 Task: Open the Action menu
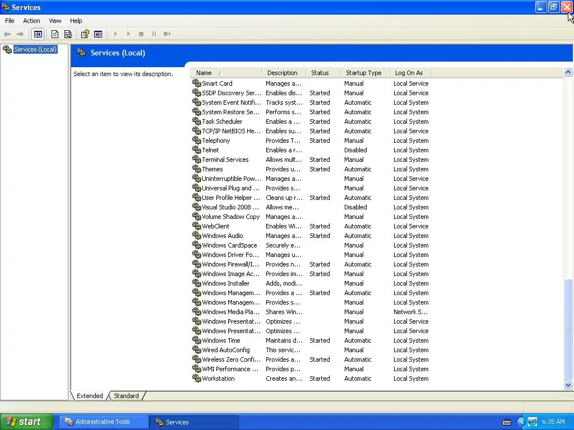(x=31, y=21)
